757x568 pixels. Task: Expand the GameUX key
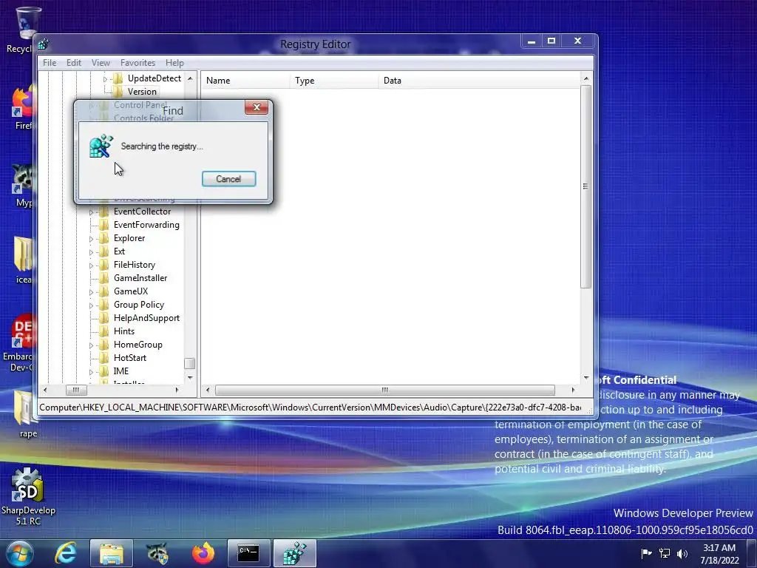click(x=91, y=291)
